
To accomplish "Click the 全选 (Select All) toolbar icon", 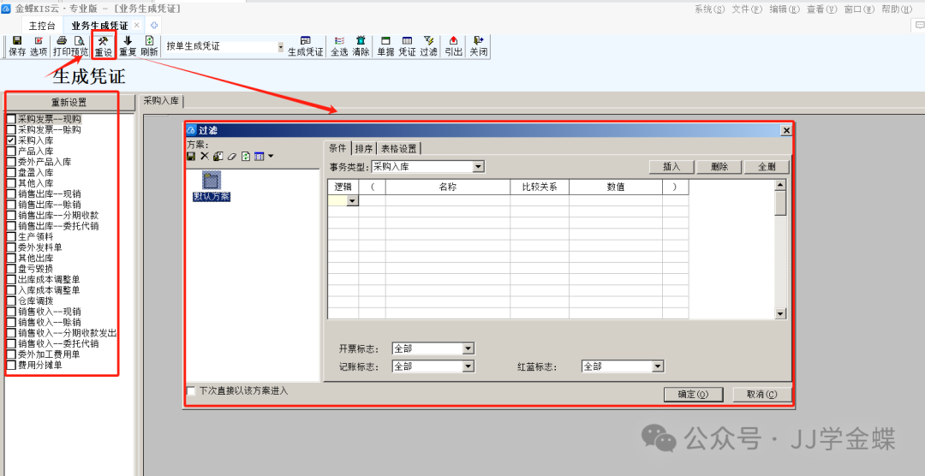I will pos(339,46).
